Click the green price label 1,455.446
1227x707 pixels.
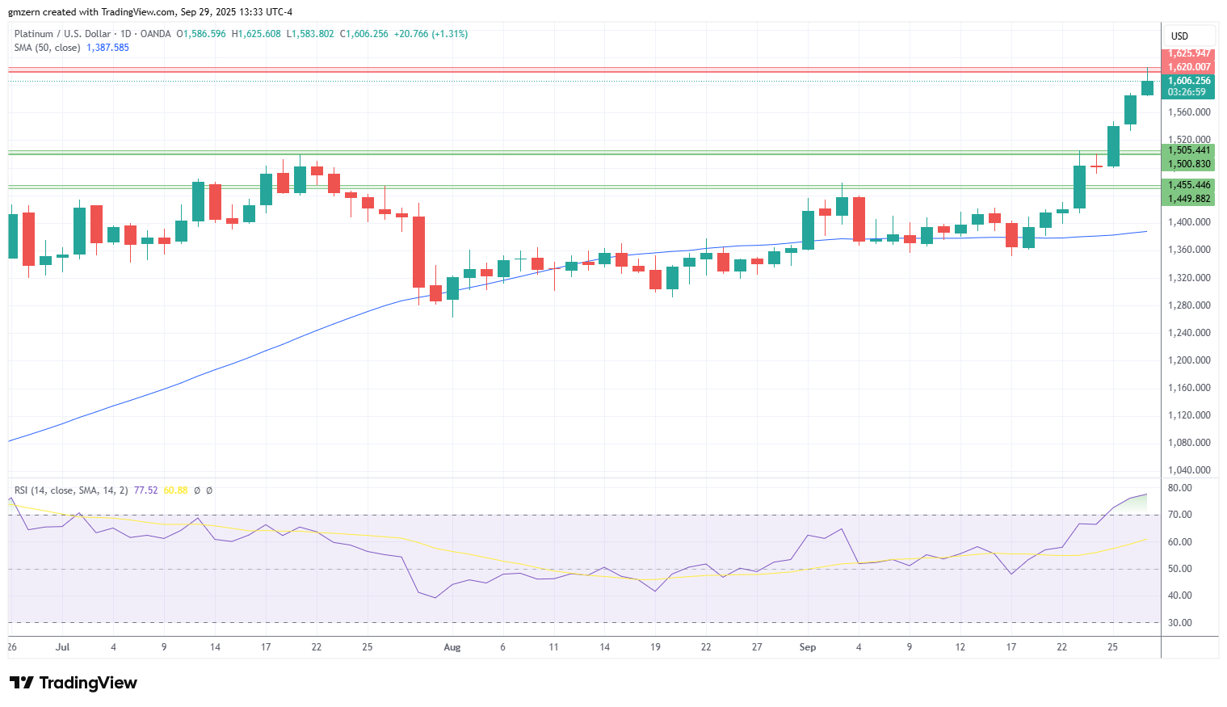1188,185
